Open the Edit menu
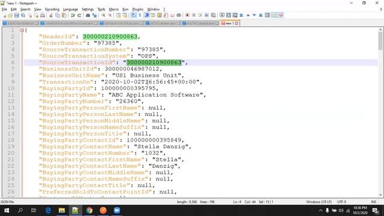Screen dimensions: 384x216 pyautogui.click(x=14, y=10)
